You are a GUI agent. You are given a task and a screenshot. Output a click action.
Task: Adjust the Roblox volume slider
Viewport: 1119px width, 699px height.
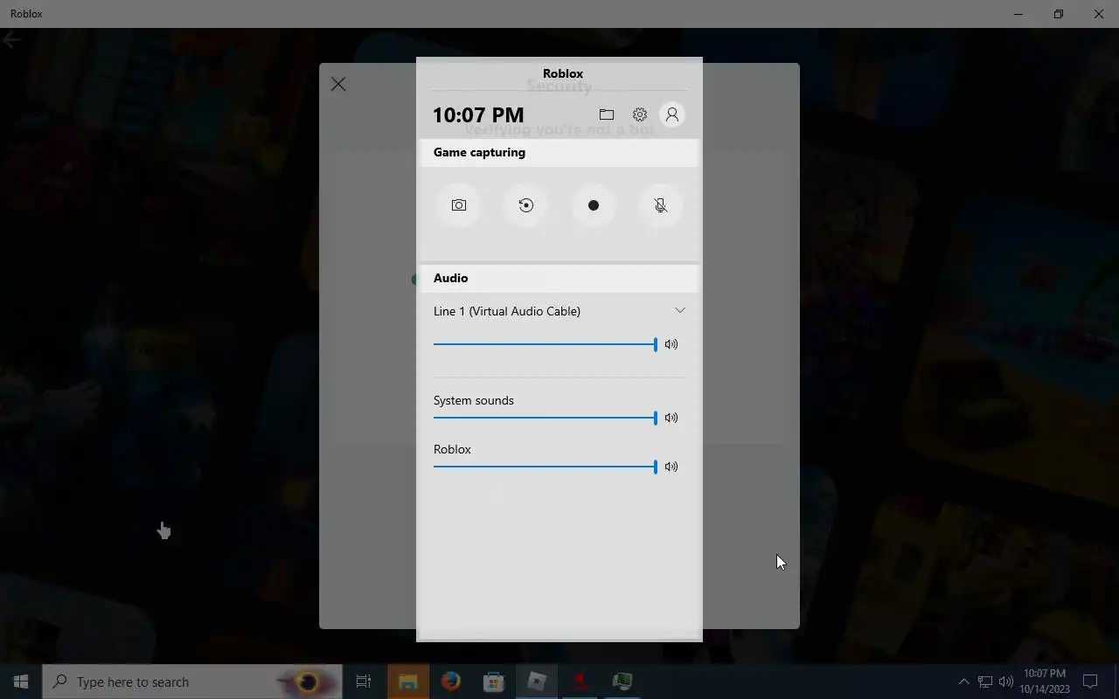(545, 467)
